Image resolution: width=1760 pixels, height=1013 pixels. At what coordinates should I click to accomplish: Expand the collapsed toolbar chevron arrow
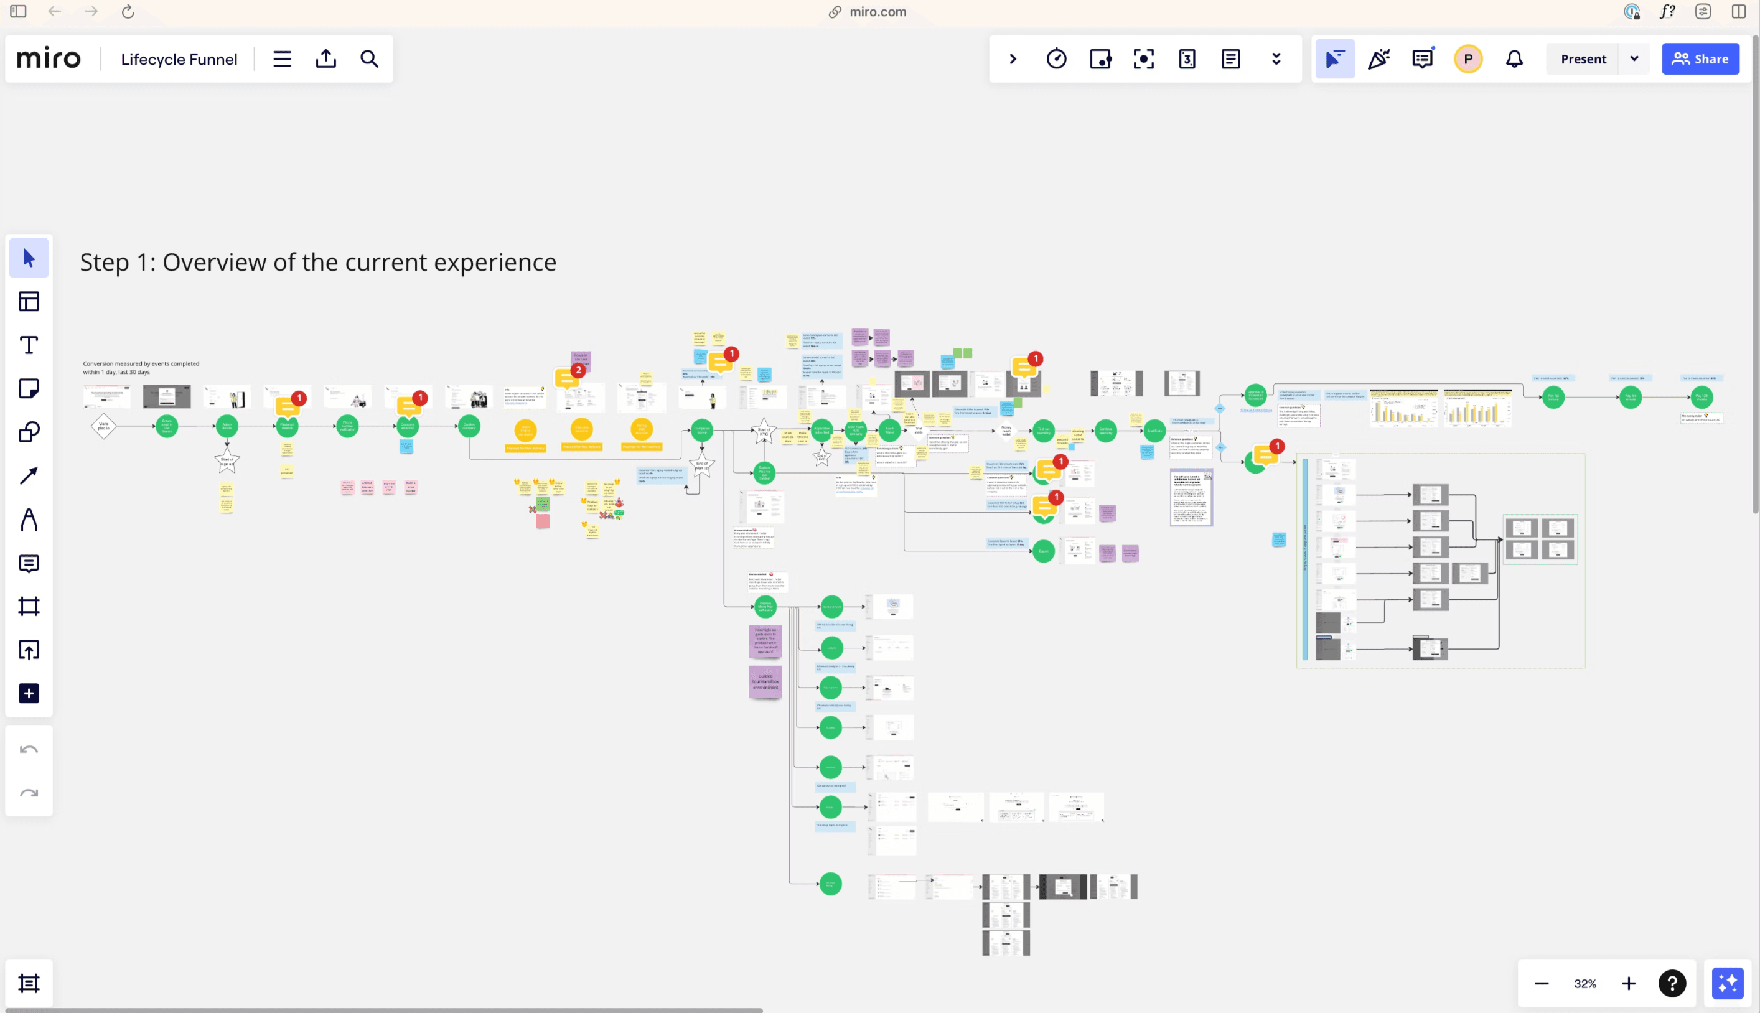point(1013,59)
